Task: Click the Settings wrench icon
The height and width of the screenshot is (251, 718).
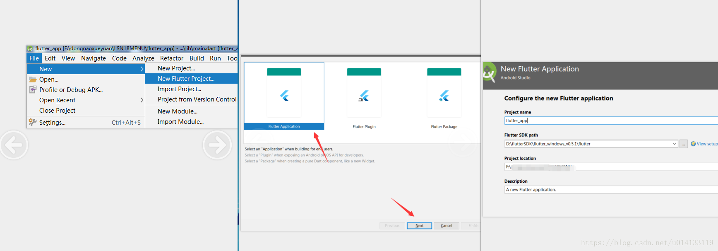Action: (33, 122)
